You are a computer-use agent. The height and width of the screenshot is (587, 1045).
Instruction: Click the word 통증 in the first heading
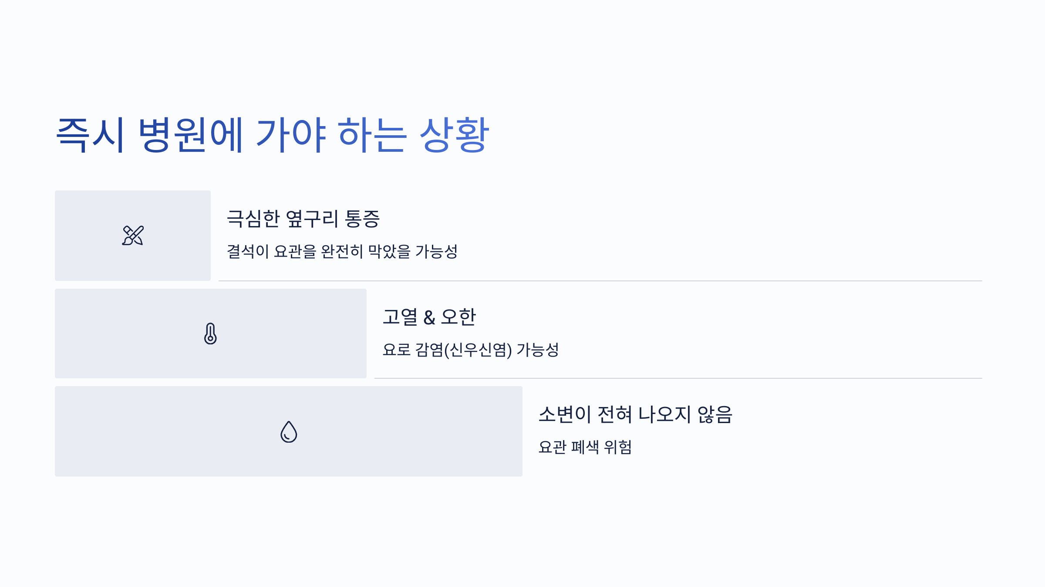pos(362,219)
